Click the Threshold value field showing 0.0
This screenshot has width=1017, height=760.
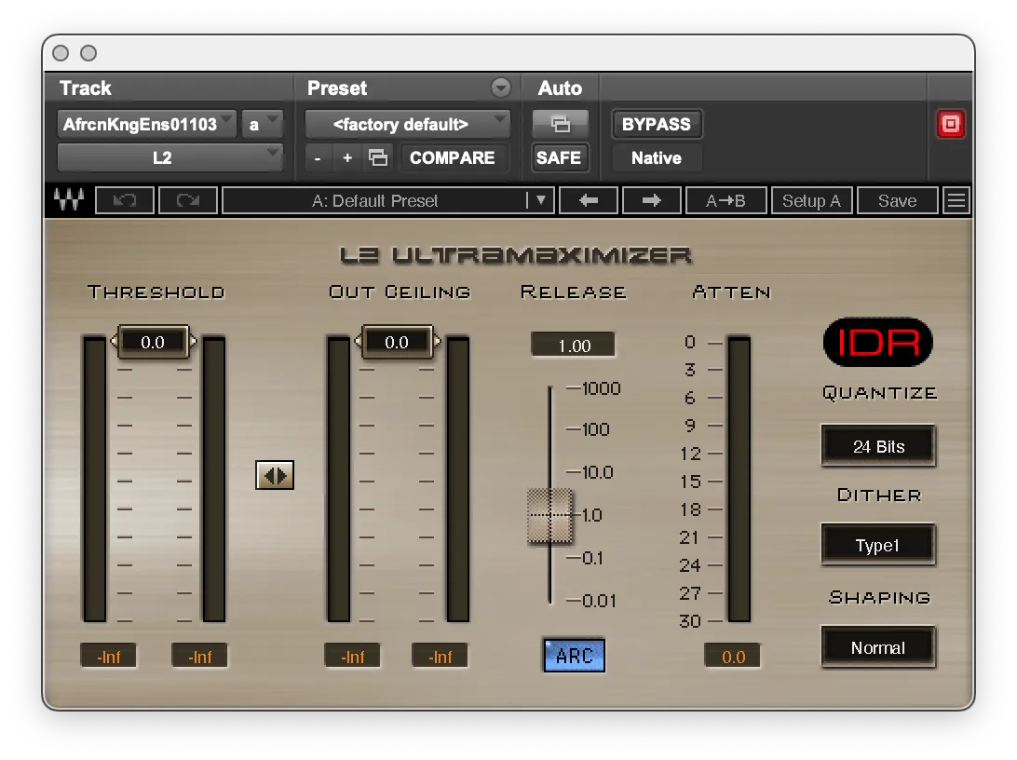[x=153, y=341]
